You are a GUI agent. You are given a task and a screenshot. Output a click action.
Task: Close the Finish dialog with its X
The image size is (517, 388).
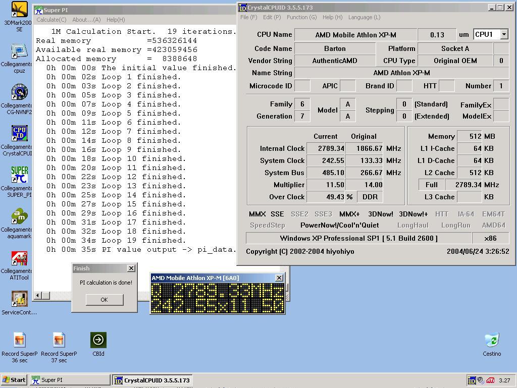click(x=131, y=268)
